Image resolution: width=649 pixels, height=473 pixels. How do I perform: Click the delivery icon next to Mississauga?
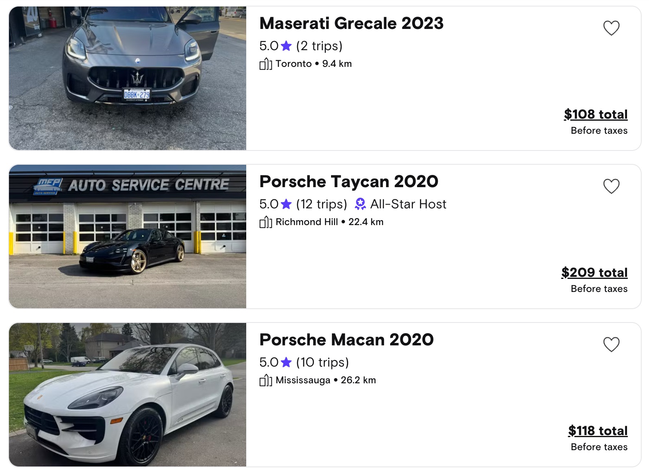pyautogui.click(x=265, y=380)
